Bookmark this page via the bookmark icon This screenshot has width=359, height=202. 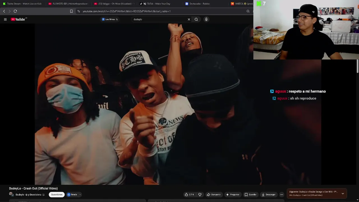(x=71, y=11)
